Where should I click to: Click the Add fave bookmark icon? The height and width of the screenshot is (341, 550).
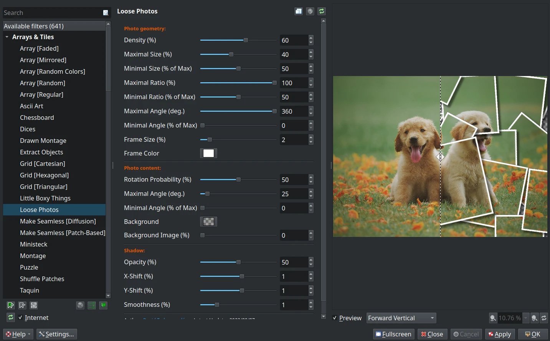pyautogui.click(x=10, y=305)
